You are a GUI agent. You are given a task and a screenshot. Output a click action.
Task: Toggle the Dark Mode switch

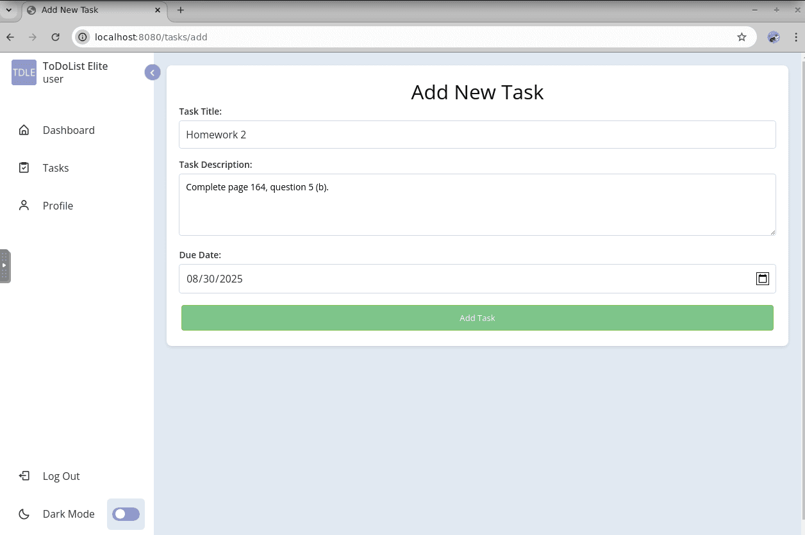(x=126, y=514)
